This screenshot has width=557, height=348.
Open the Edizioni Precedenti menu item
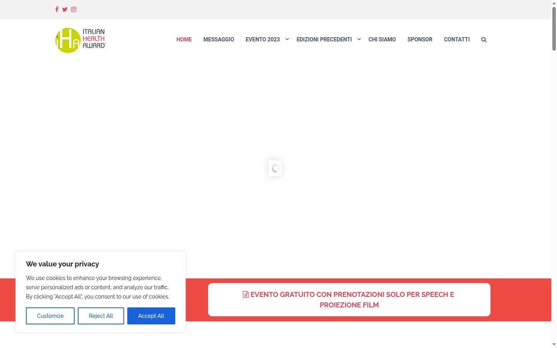point(324,39)
